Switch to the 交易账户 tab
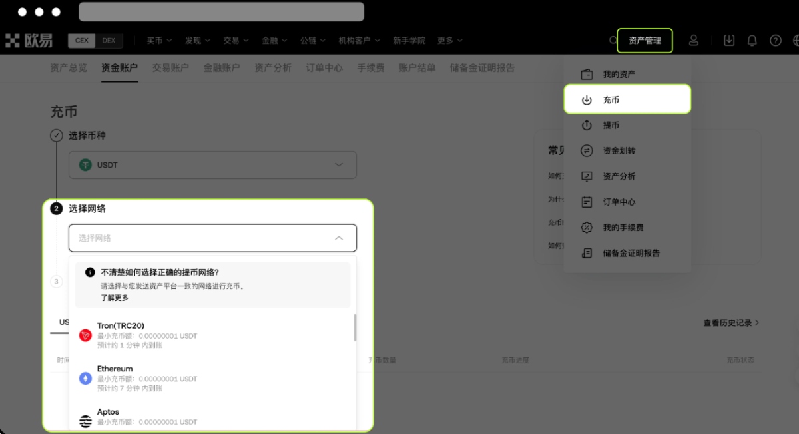 tap(170, 67)
